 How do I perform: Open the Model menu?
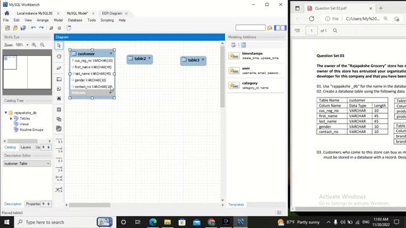click(x=58, y=20)
